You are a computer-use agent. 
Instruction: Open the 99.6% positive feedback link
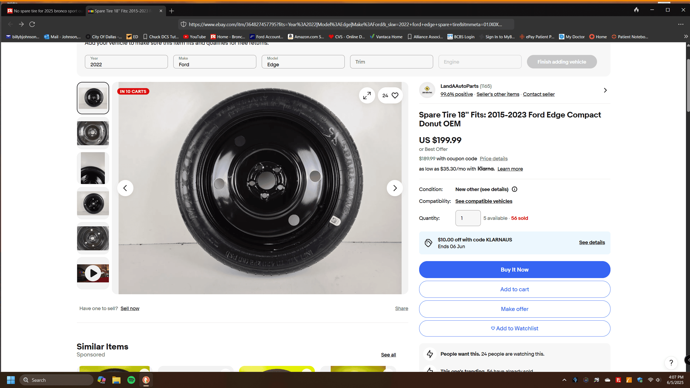(x=457, y=94)
